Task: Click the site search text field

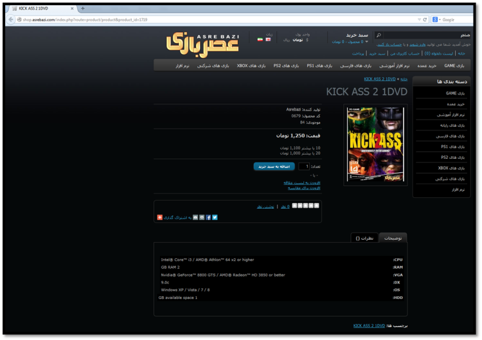Action: tap(426, 35)
